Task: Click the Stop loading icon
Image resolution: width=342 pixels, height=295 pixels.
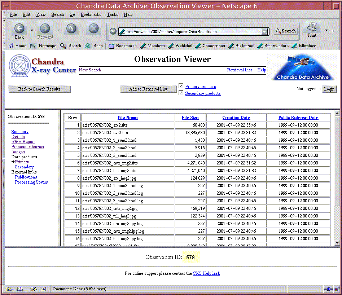Action: [93, 28]
